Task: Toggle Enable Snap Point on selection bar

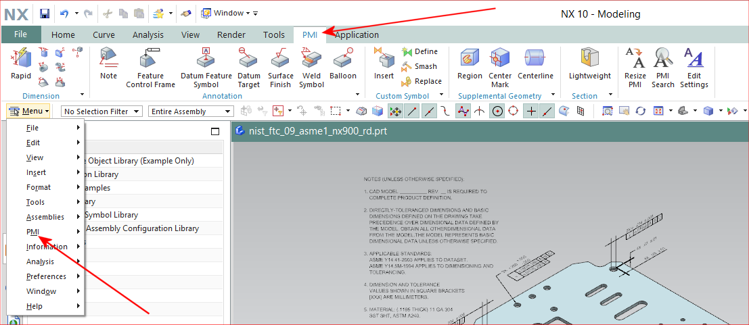Action: click(x=396, y=111)
